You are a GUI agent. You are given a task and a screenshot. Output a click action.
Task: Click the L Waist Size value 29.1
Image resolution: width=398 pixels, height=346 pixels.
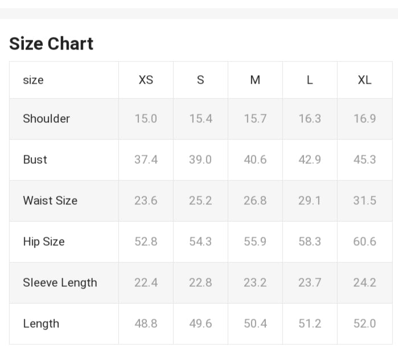tap(310, 201)
